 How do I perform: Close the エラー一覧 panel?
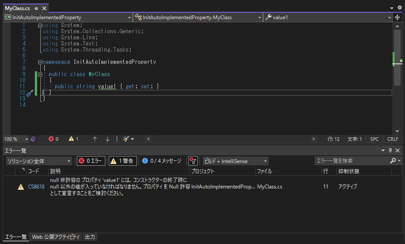click(398, 150)
